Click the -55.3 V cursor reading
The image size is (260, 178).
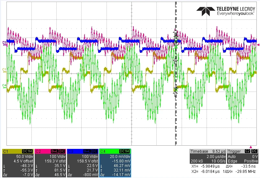tap(27, 170)
